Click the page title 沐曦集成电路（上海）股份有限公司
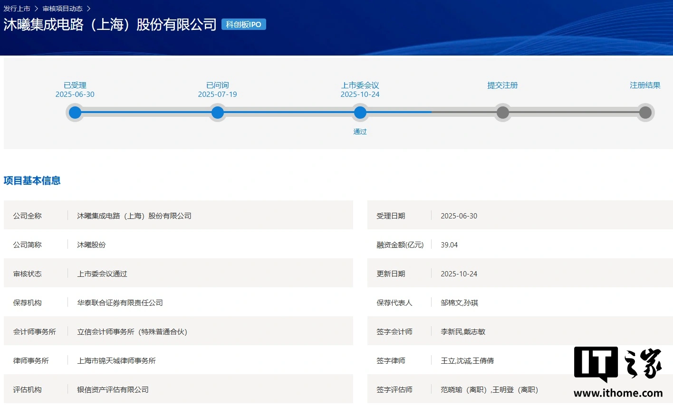 click(x=110, y=25)
